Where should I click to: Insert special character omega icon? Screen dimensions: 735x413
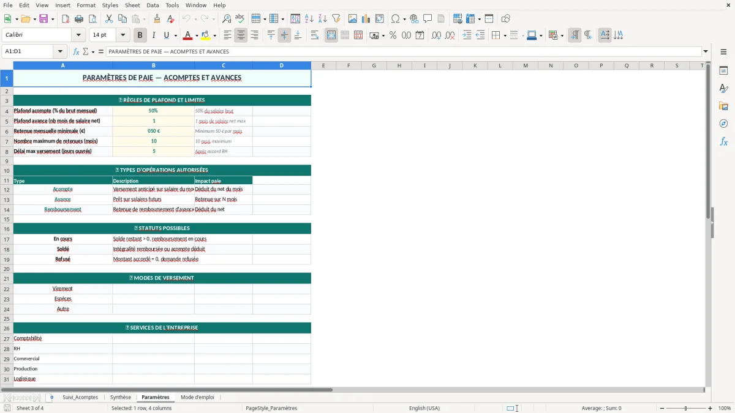point(395,19)
